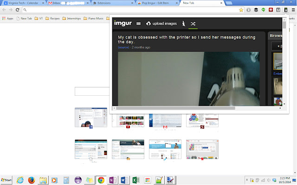
Task: Open the (source) link under the post title
Action: 123,47
